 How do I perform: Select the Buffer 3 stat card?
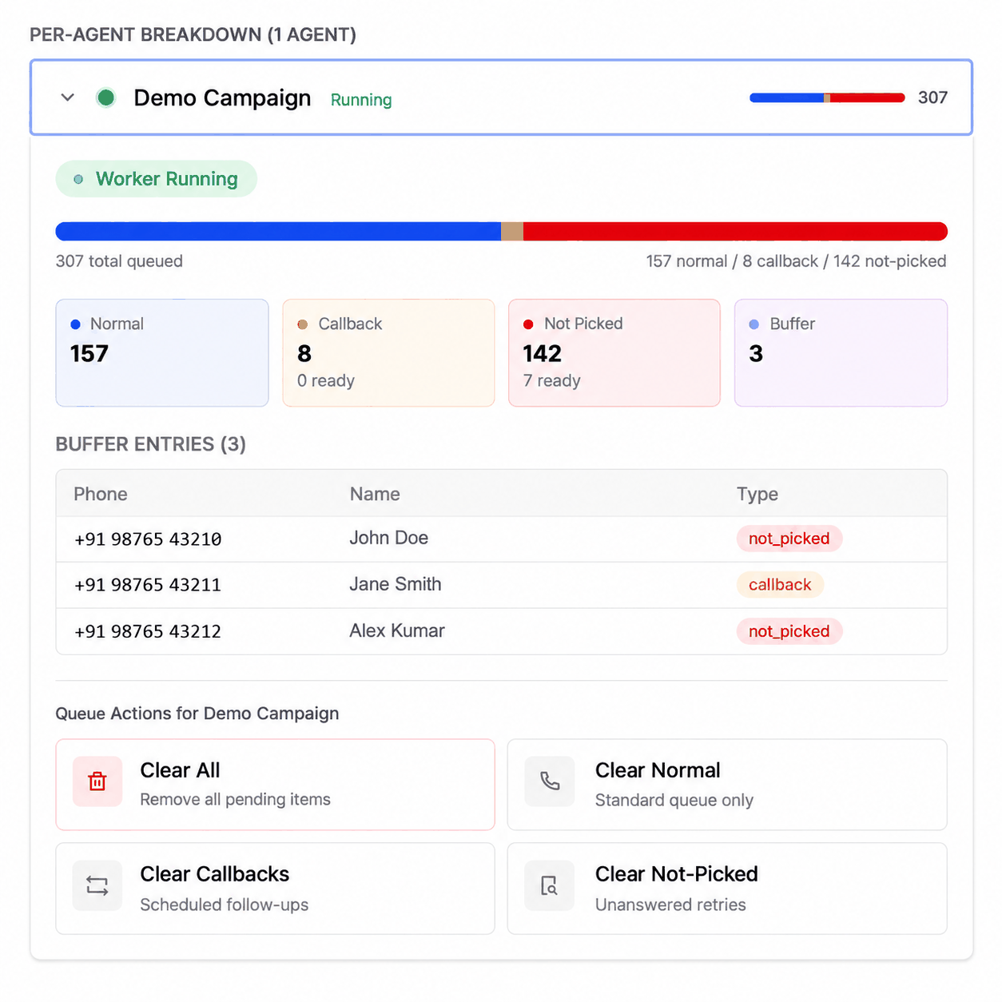coord(841,353)
